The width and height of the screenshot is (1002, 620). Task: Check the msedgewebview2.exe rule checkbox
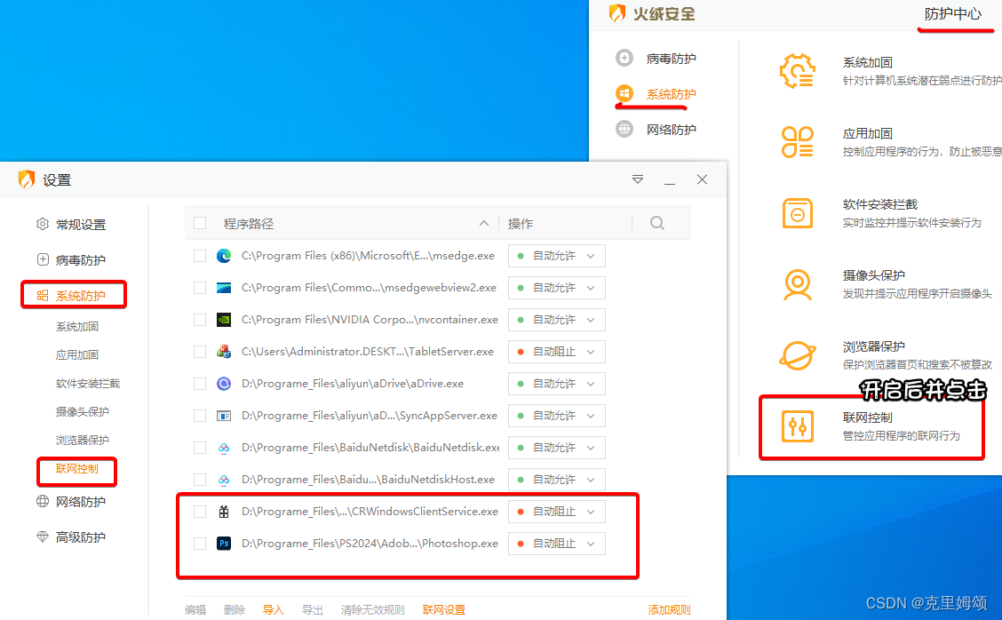200,288
